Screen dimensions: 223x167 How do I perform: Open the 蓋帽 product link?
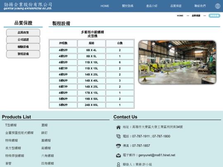point(44,125)
